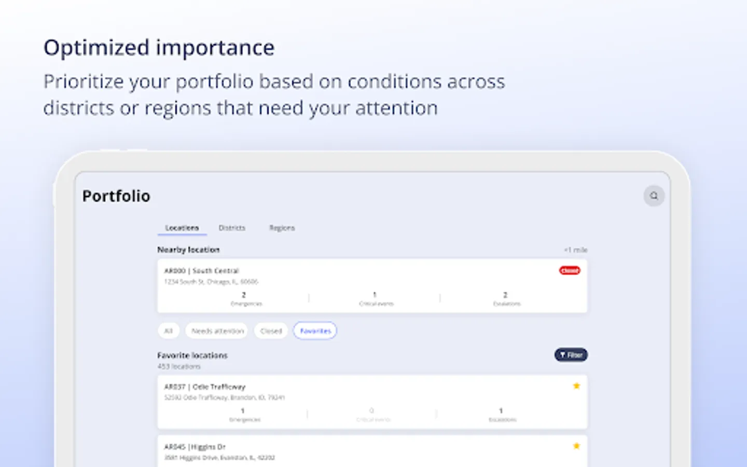View the 2 Escalations count for AR000
The image size is (747, 467).
click(x=506, y=298)
